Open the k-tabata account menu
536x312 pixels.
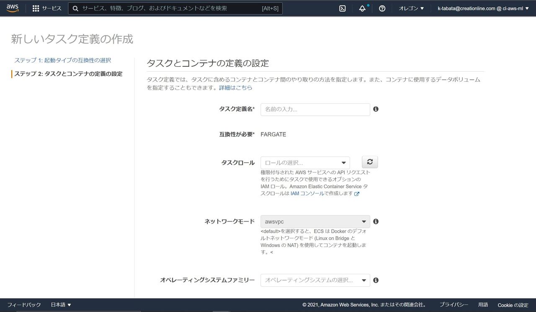(x=483, y=8)
